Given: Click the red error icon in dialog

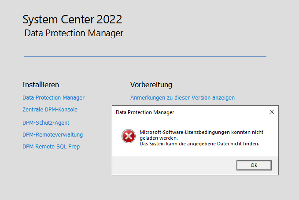Looking at the screenshot, I should [129, 137].
